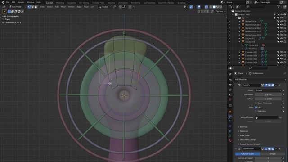Image resolution: width=288 pixels, height=162 pixels.
Task: Open Physics properties tab icon
Action: [x=230, y=126]
